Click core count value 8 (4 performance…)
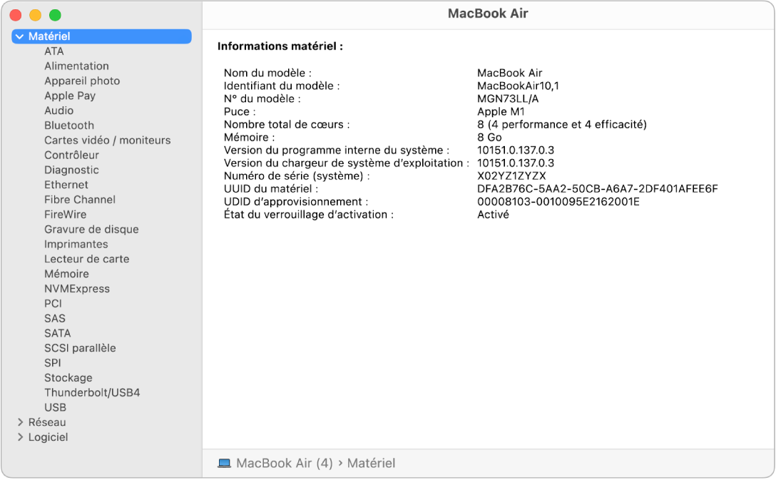 click(x=562, y=125)
